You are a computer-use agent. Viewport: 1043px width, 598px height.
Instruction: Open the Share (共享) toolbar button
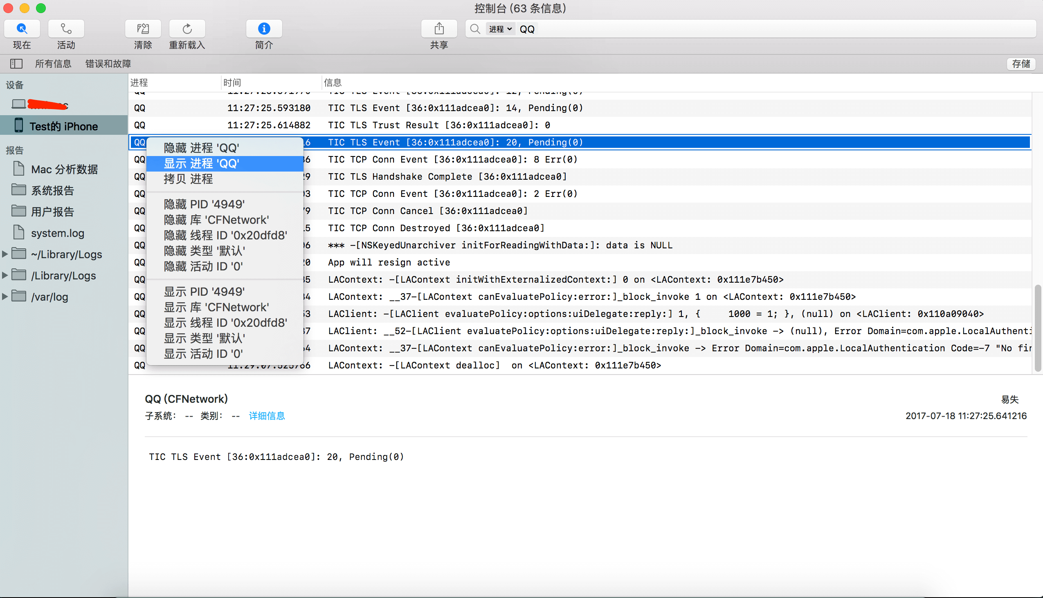coord(439,29)
